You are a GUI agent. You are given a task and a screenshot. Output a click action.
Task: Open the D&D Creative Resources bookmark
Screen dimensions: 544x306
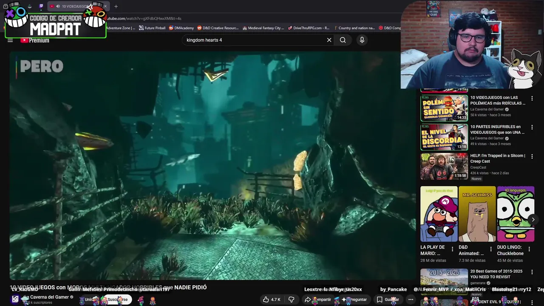pyautogui.click(x=218, y=28)
